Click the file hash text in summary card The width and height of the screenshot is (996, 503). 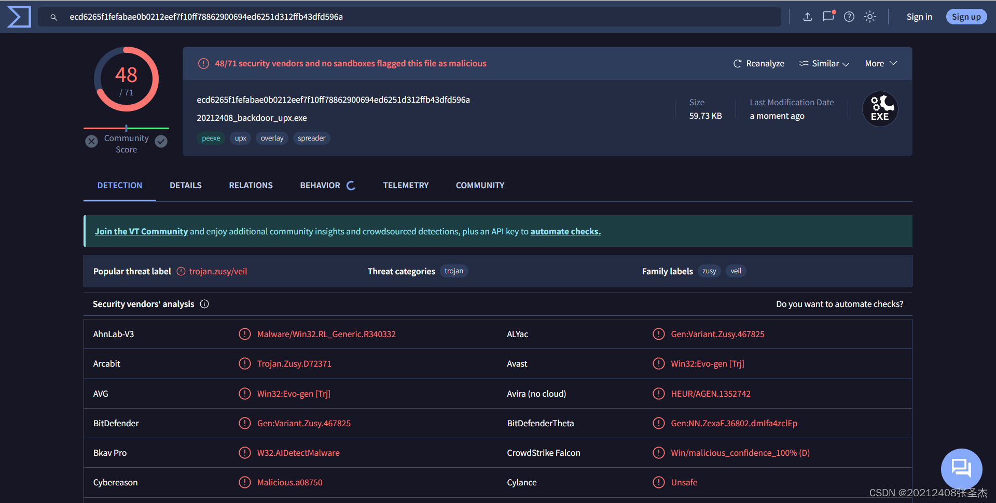pyautogui.click(x=333, y=100)
